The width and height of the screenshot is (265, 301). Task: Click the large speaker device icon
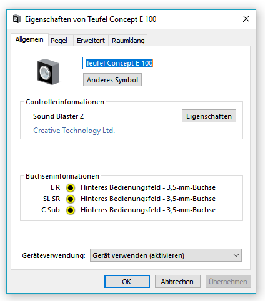[48, 72]
